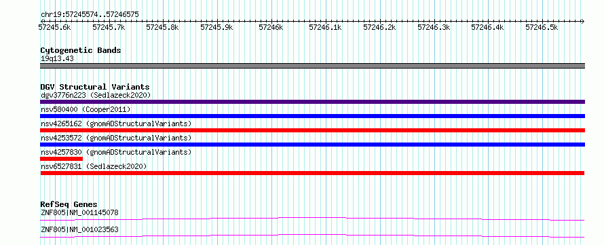Click the 57246.3k ruler tick label
604x245 pixels.
[434, 27]
